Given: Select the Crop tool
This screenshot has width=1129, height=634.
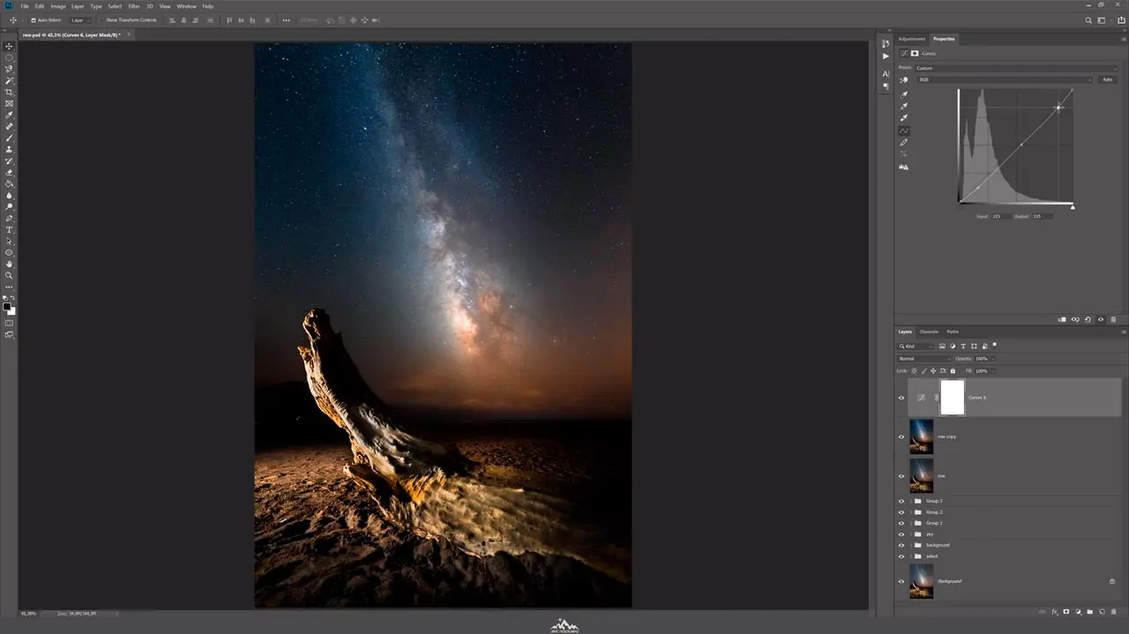Looking at the screenshot, I should coord(10,92).
